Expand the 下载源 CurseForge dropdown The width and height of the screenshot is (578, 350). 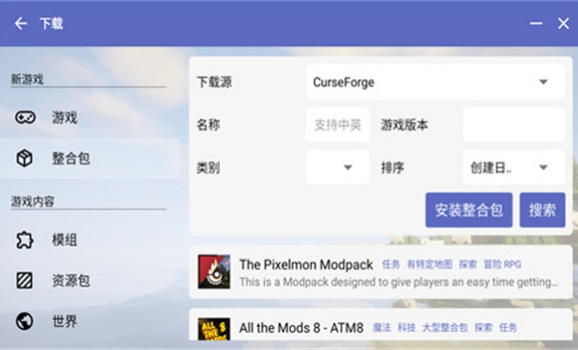tap(435, 82)
